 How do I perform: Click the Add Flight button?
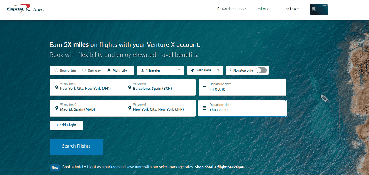click(66, 125)
